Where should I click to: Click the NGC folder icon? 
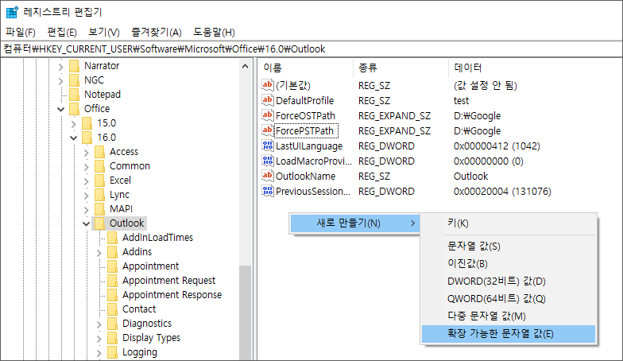tap(75, 80)
